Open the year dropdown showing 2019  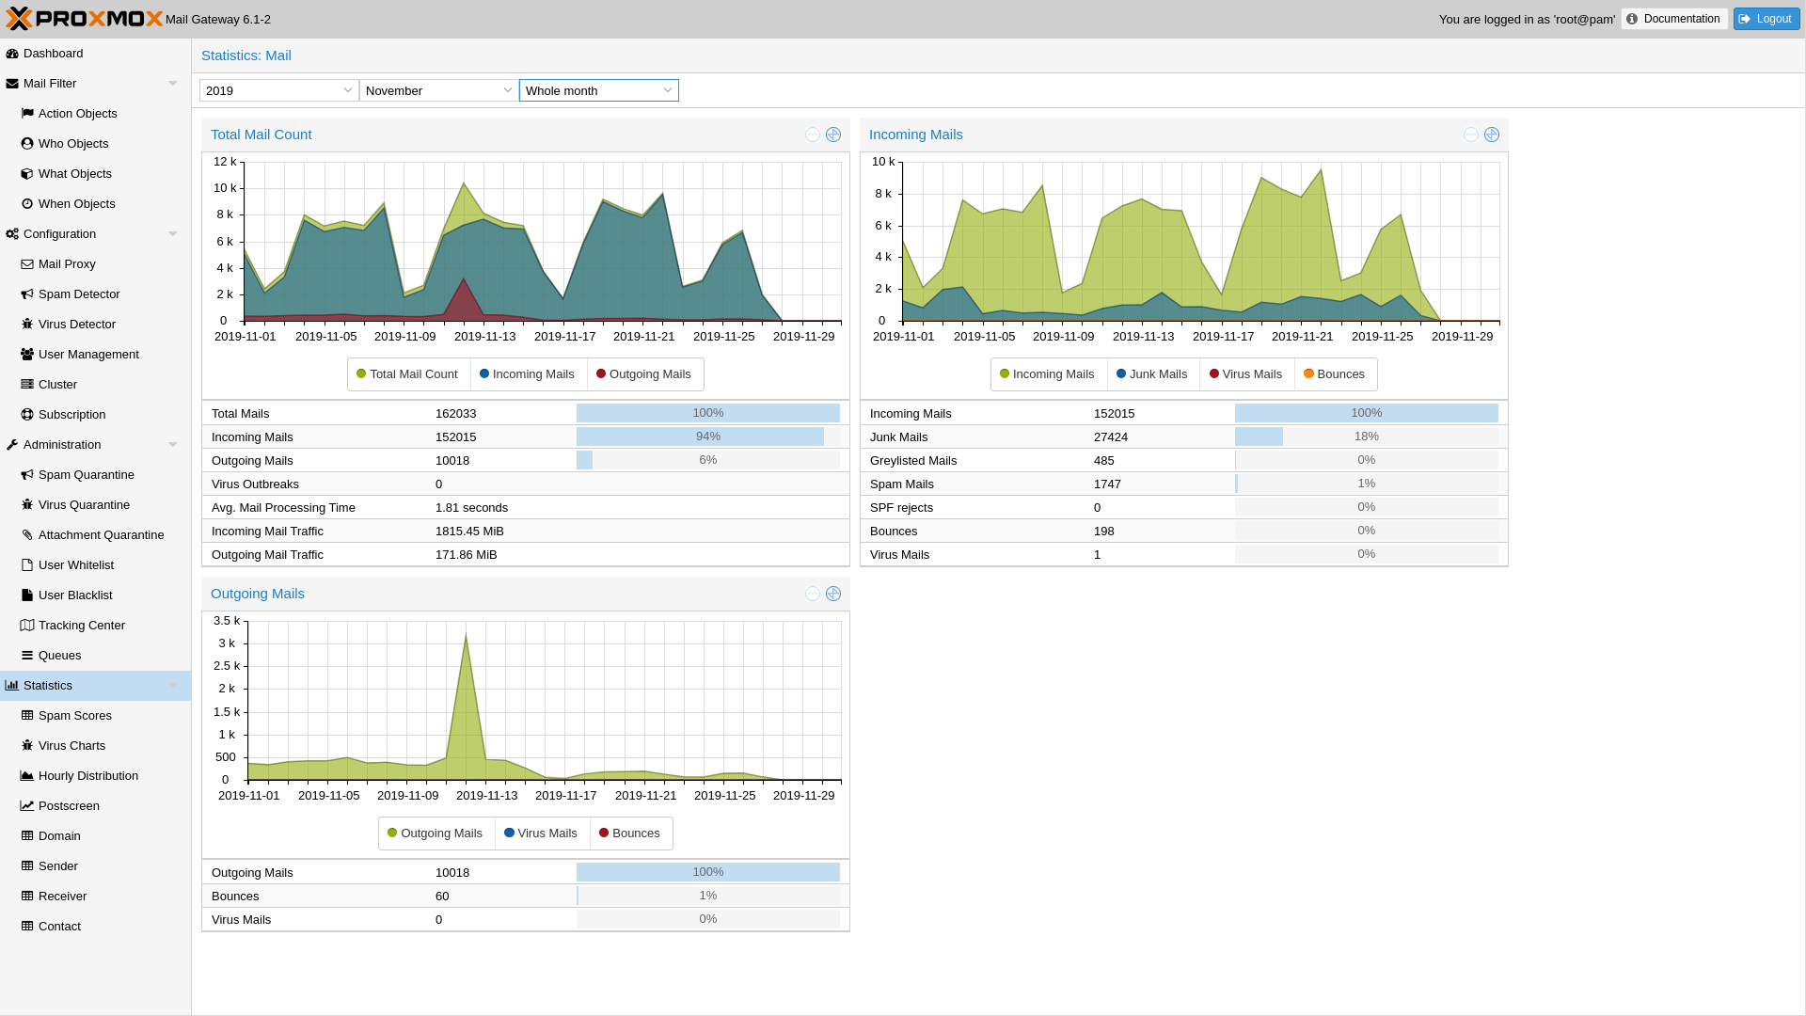coord(277,90)
